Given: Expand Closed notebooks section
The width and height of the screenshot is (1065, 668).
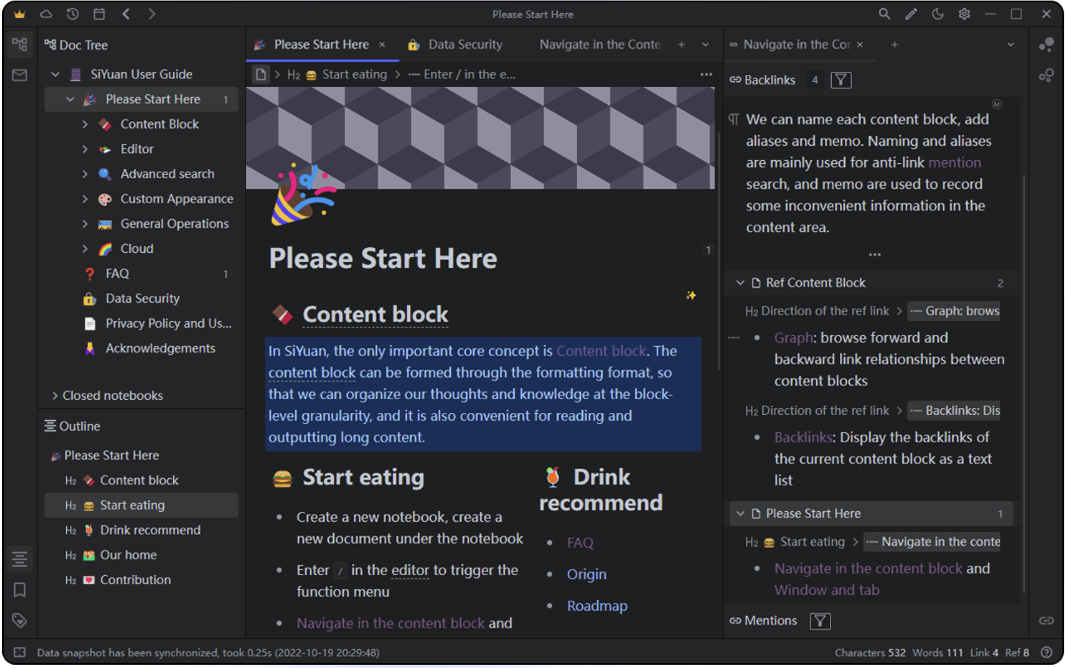Looking at the screenshot, I should coord(55,395).
